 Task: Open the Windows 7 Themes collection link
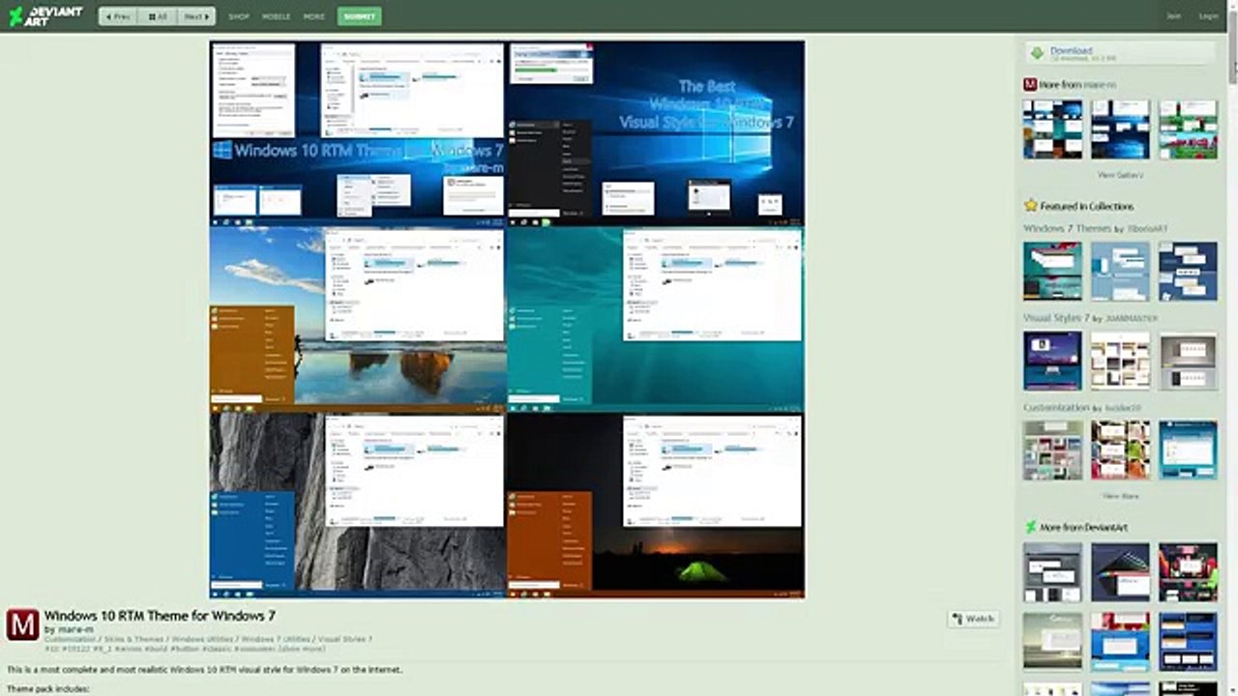click(1067, 229)
